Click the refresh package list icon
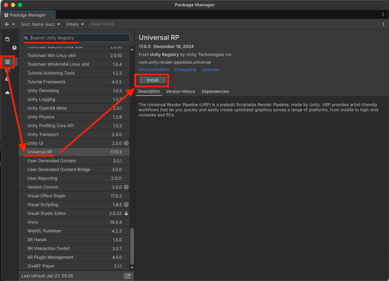The height and width of the screenshot is (281, 389). [128, 276]
